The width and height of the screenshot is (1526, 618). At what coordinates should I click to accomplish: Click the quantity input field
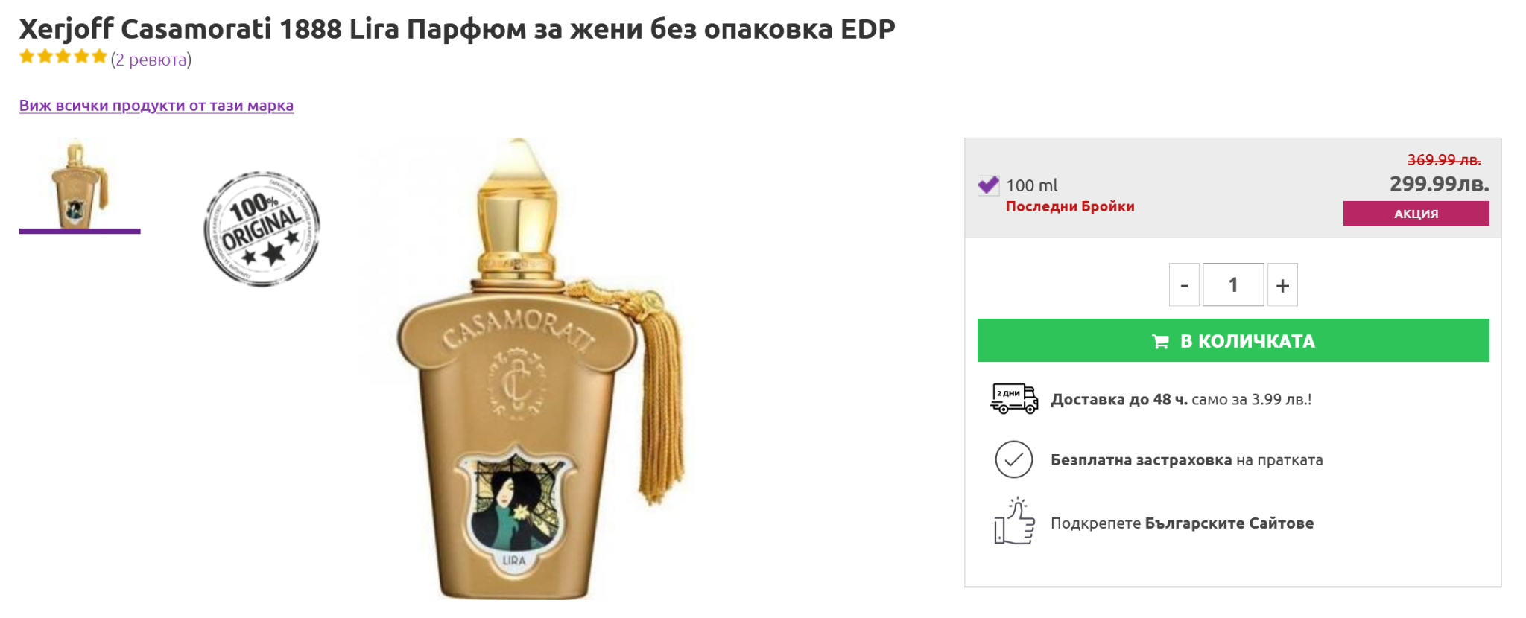[1233, 284]
